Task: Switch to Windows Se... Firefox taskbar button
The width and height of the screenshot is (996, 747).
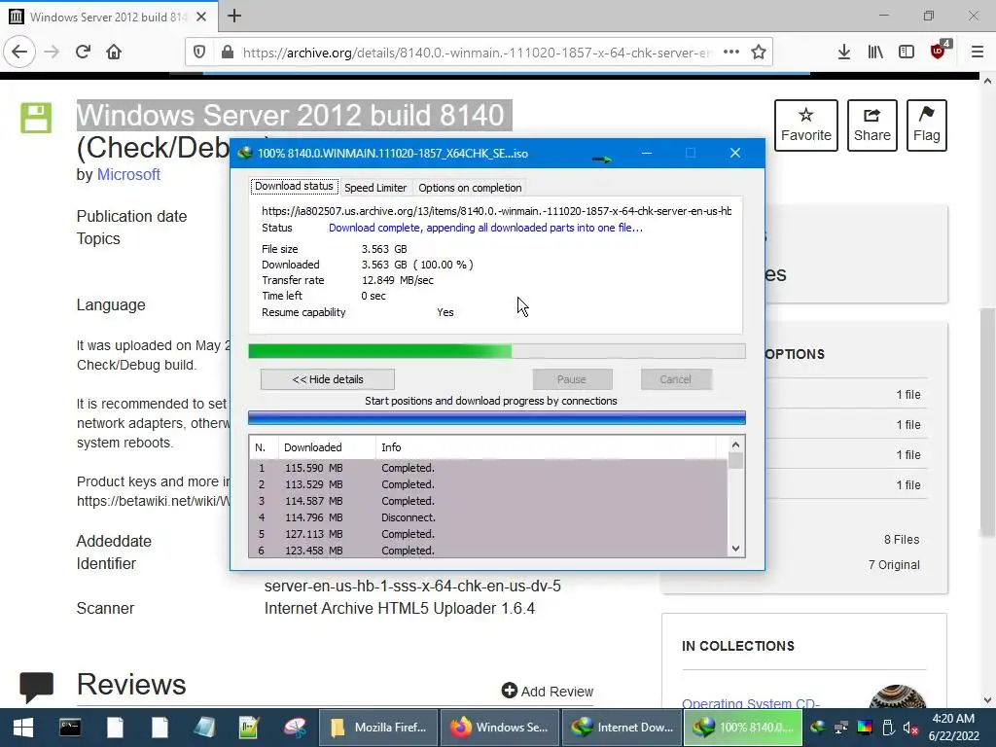Action: point(499,728)
